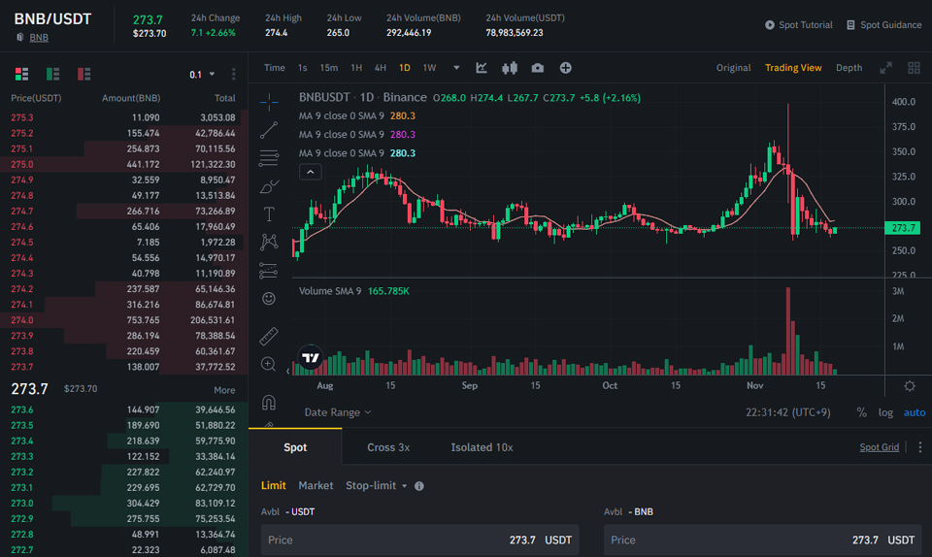Select the 4H timeframe interval

pos(380,68)
